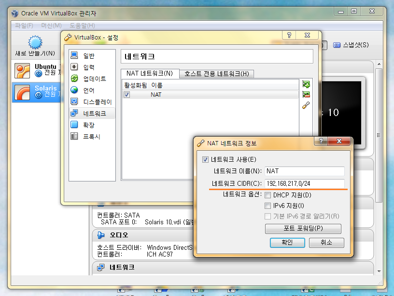This screenshot has width=394, height=296.
Task: Open the 머신(M) menu
Action: tap(51, 26)
